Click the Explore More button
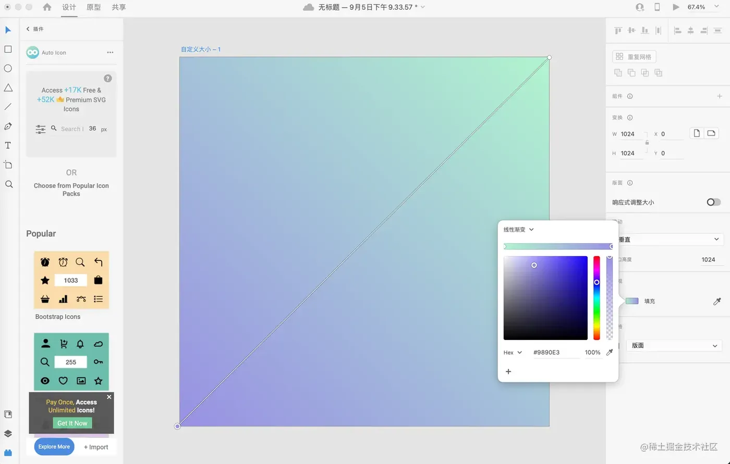The width and height of the screenshot is (730, 464). pos(54,447)
